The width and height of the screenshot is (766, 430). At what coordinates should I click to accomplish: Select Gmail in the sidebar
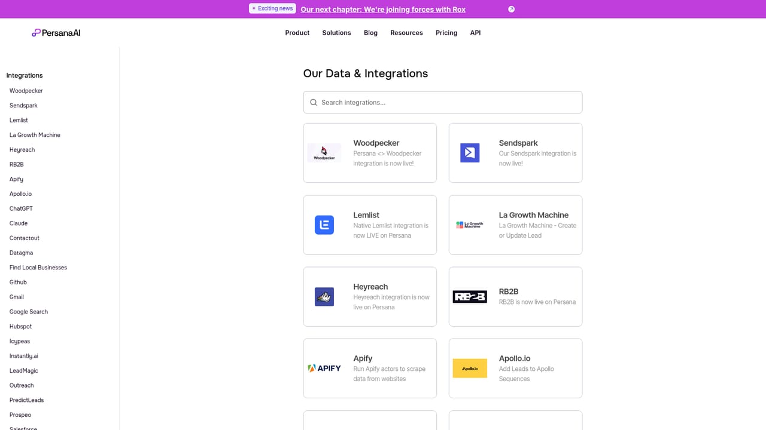(x=17, y=297)
